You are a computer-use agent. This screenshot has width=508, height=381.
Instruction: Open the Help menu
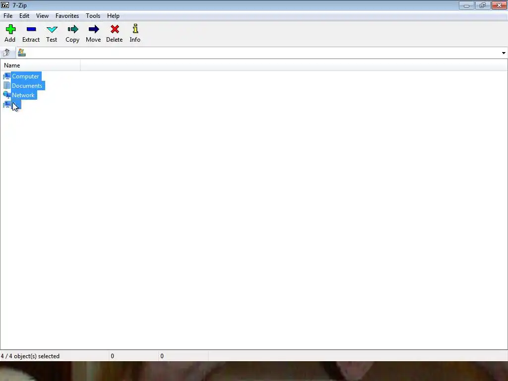click(x=114, y=16)
